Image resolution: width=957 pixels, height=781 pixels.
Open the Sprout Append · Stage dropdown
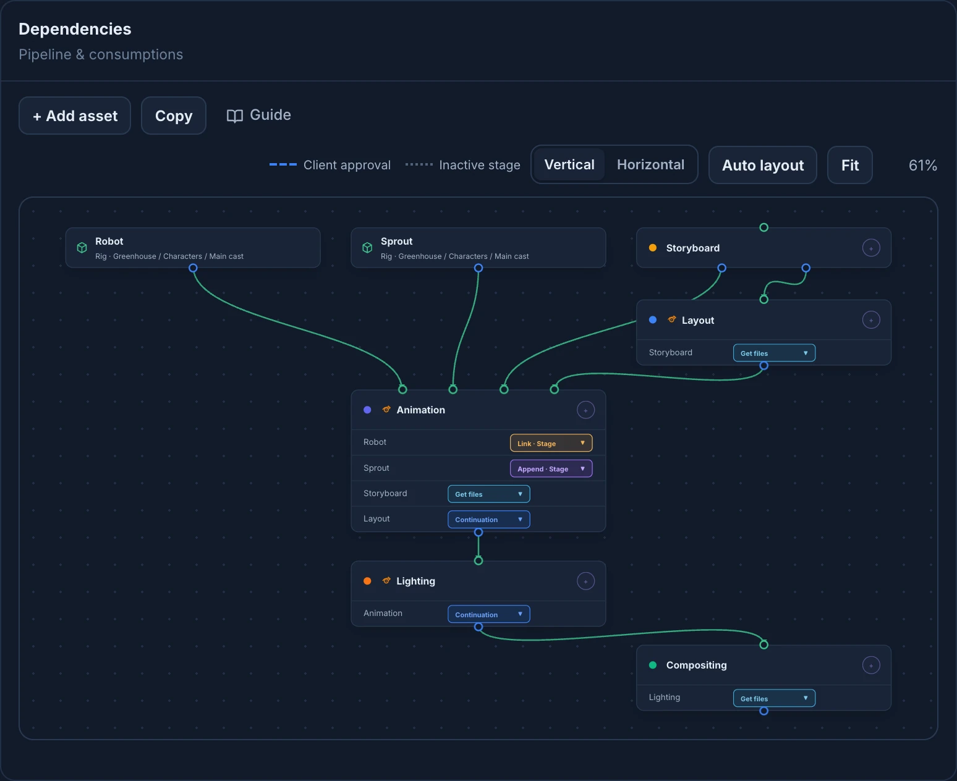tap(551, 468)
